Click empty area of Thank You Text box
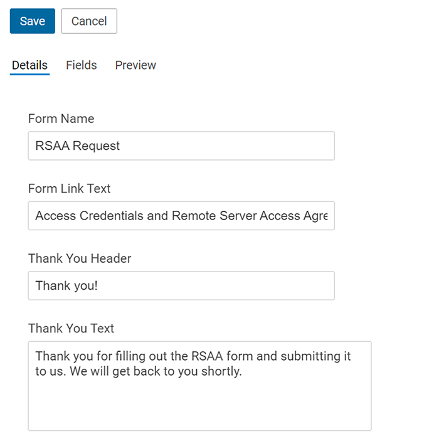 199,406
